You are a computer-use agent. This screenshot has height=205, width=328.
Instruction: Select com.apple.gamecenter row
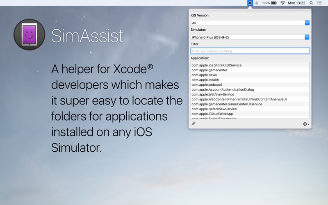point(250,70)
